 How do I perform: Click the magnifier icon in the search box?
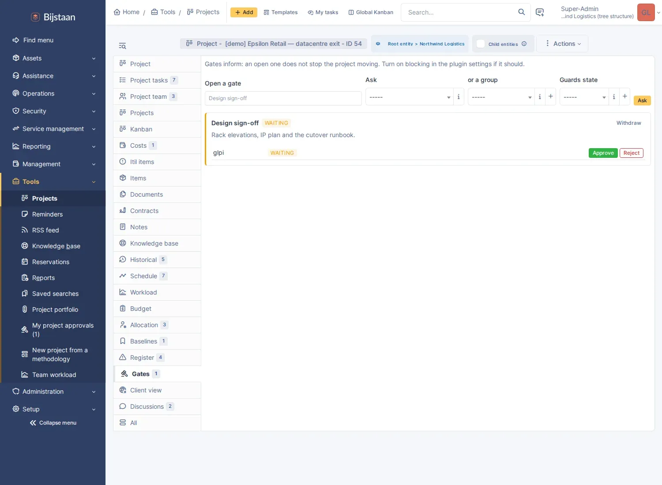(521, 12)
